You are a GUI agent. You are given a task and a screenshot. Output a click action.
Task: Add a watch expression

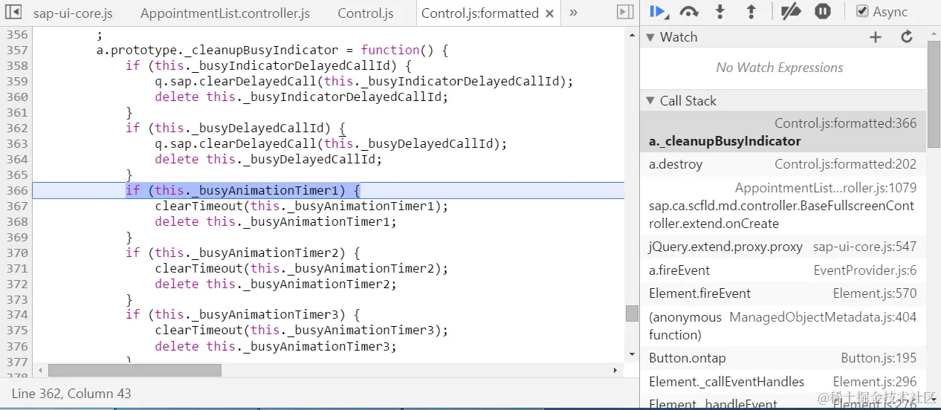pos(876,37)
